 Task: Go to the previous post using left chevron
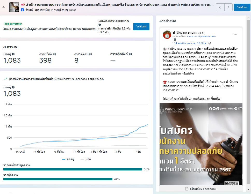(220, 7)
